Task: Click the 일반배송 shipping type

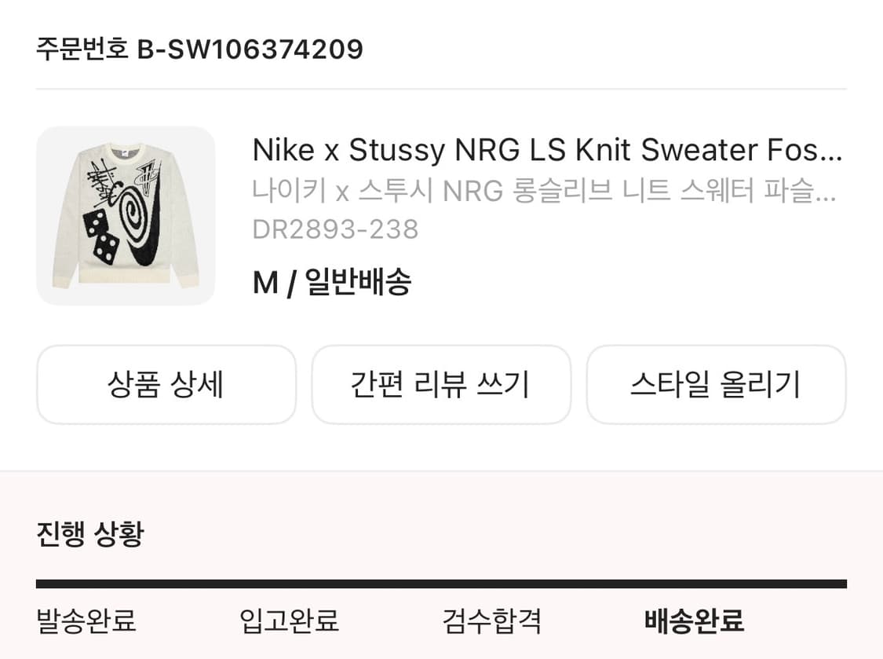Action: point(358,282)
